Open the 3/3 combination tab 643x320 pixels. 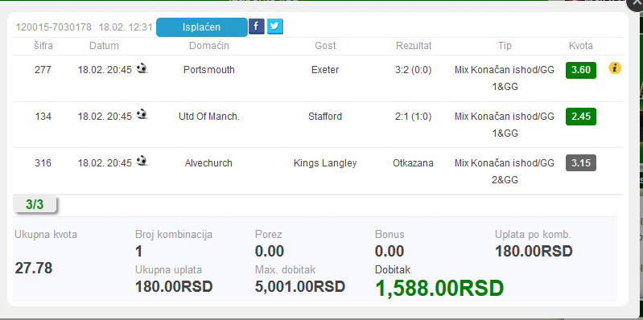tap(35, 204)
